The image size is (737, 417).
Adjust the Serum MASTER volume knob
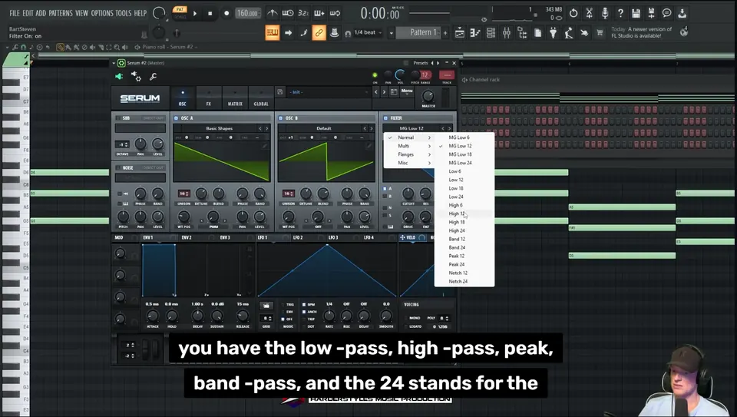point(428,96)
